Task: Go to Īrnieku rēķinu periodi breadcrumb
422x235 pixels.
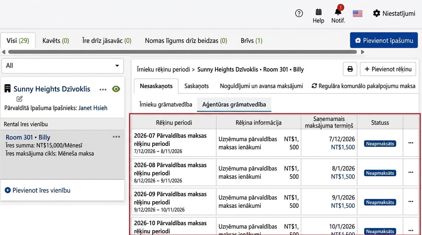Action: tap(163, 69)
